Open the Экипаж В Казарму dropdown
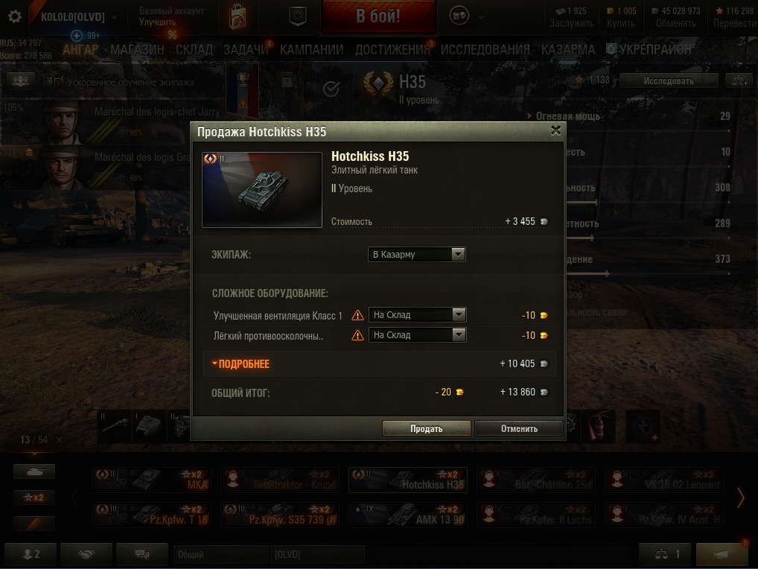Viewport: 758px width, 569px height. point(417,254)
